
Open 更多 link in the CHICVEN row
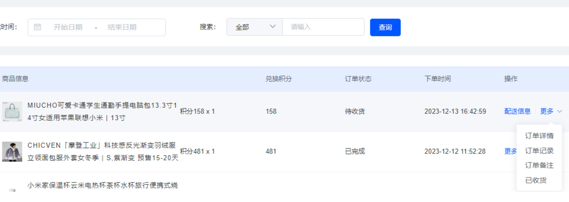510,151
